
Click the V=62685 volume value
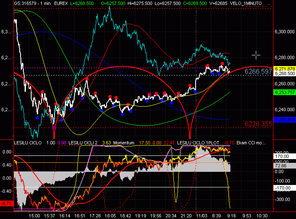click(x=218, y=3)
